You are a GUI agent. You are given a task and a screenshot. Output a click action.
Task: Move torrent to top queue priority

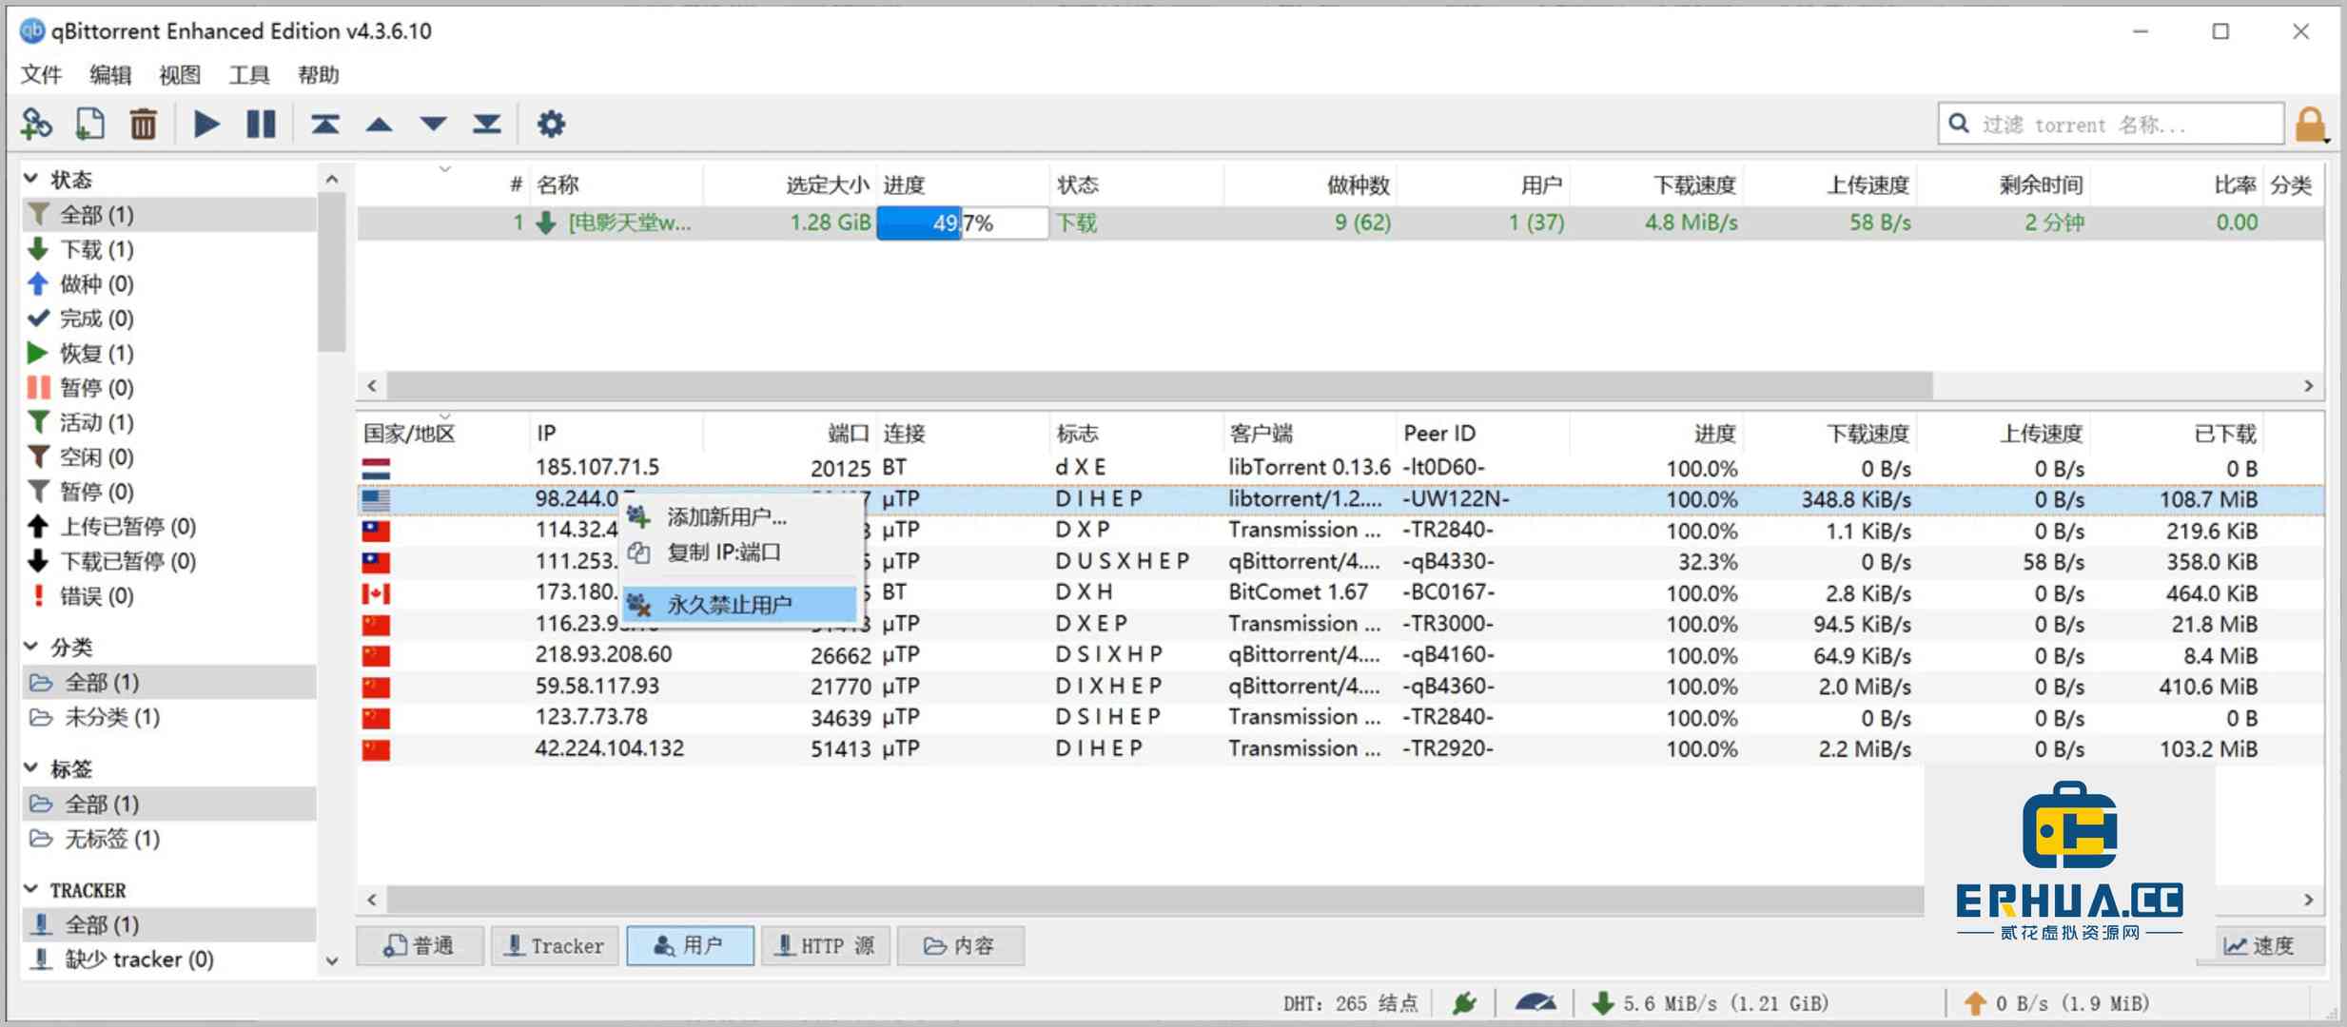point(324,123)
